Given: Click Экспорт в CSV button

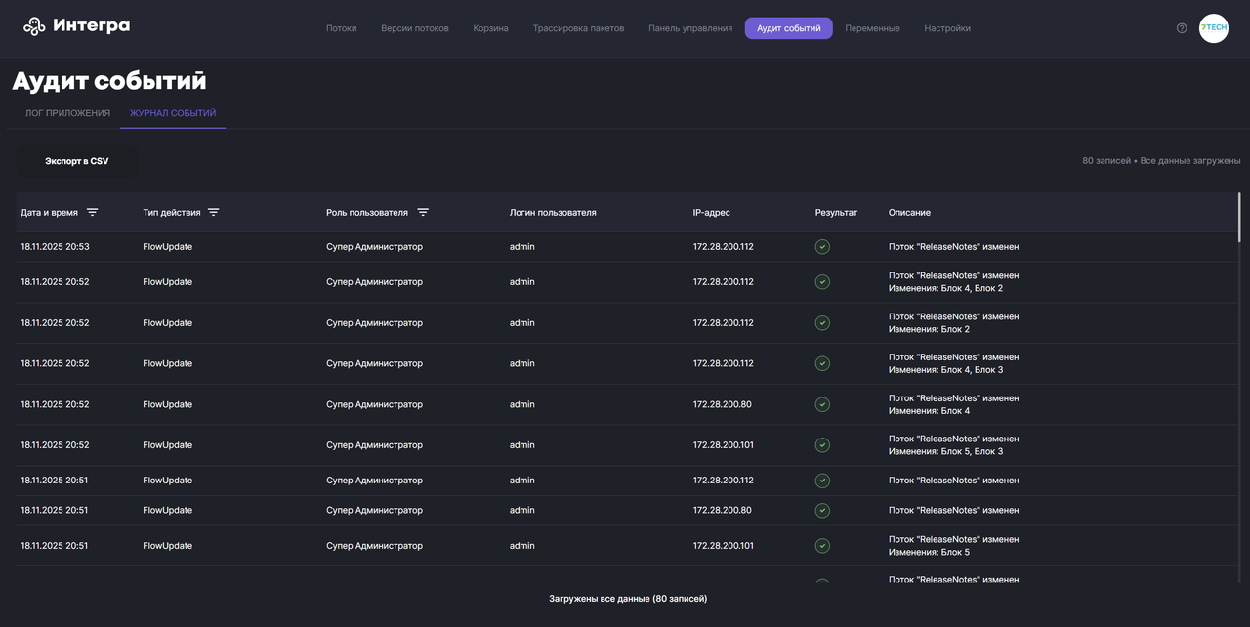Looking at the screenshot, I should pyautogui.click(x=77, y=161).
